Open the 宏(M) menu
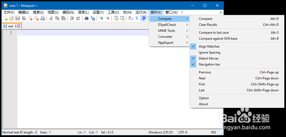This screenshot has height=137, width=286. point(127,12)
